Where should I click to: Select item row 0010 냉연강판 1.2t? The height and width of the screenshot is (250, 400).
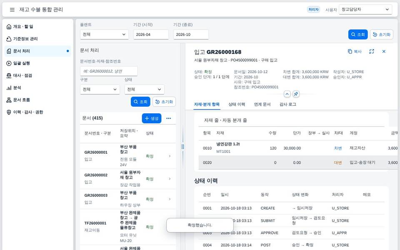[x=298, y=148]
